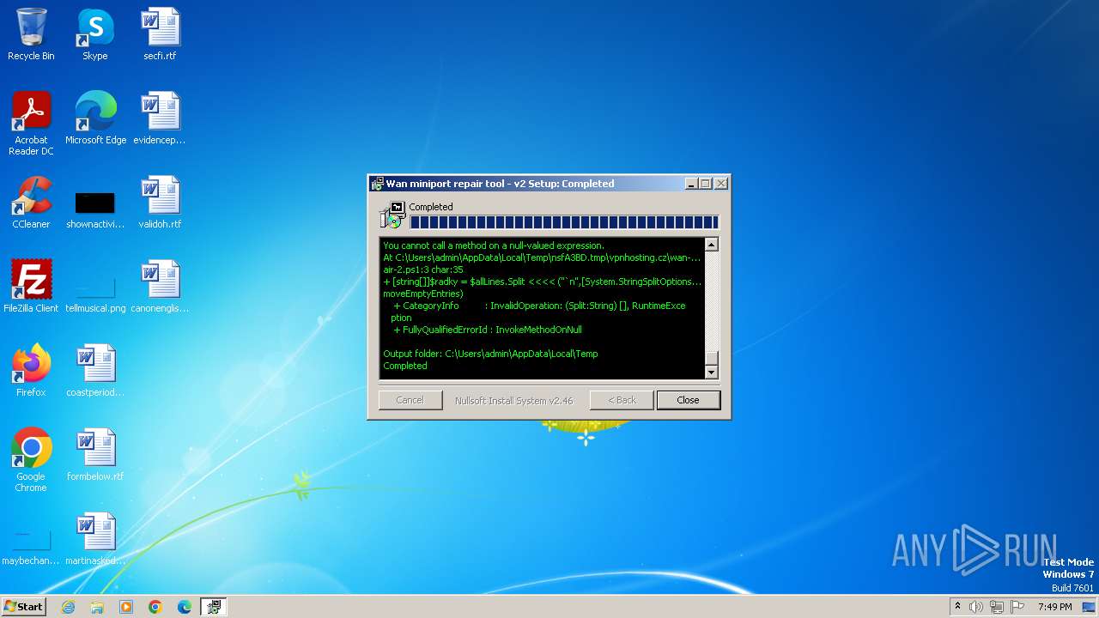Open the Google Chrome desktop shortcut
This screenshot has width=1099, height=618.
pos(31,460)
